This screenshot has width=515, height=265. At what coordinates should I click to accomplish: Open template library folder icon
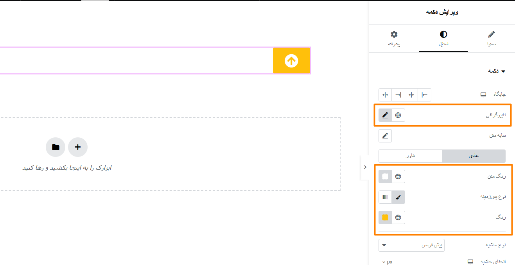[56, 147]
